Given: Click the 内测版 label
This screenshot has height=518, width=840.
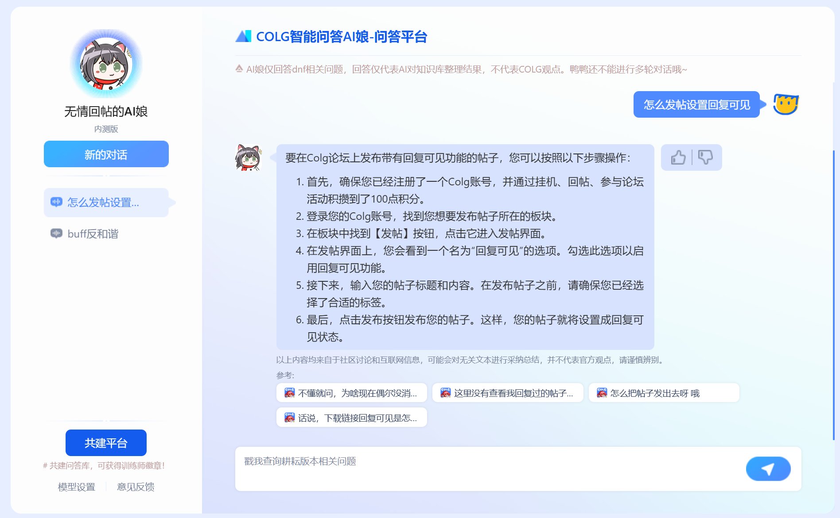Looking at the screenshot, I should coord(106,129).
